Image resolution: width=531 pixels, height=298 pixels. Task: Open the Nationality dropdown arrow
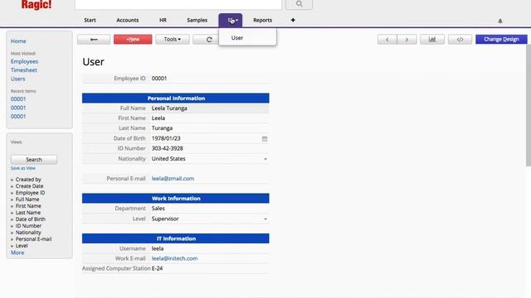tap(265, 159)
